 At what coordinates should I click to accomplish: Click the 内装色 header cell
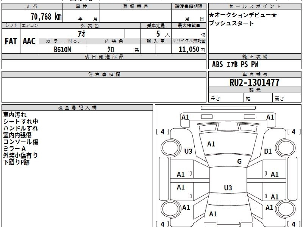tap(114, 41)
